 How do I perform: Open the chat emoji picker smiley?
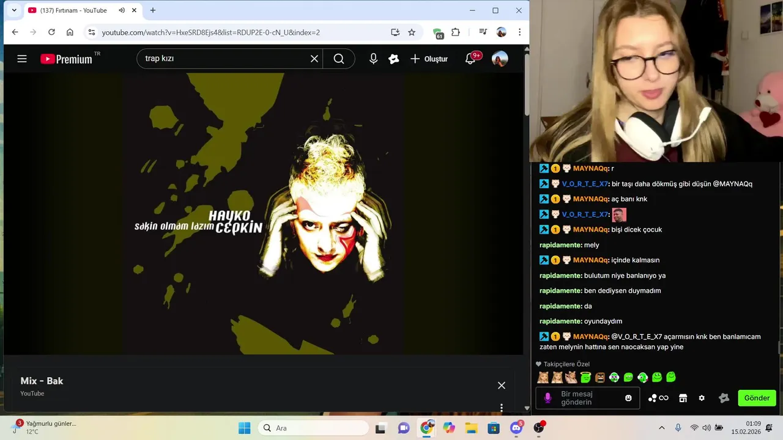(x=628, y=398)
